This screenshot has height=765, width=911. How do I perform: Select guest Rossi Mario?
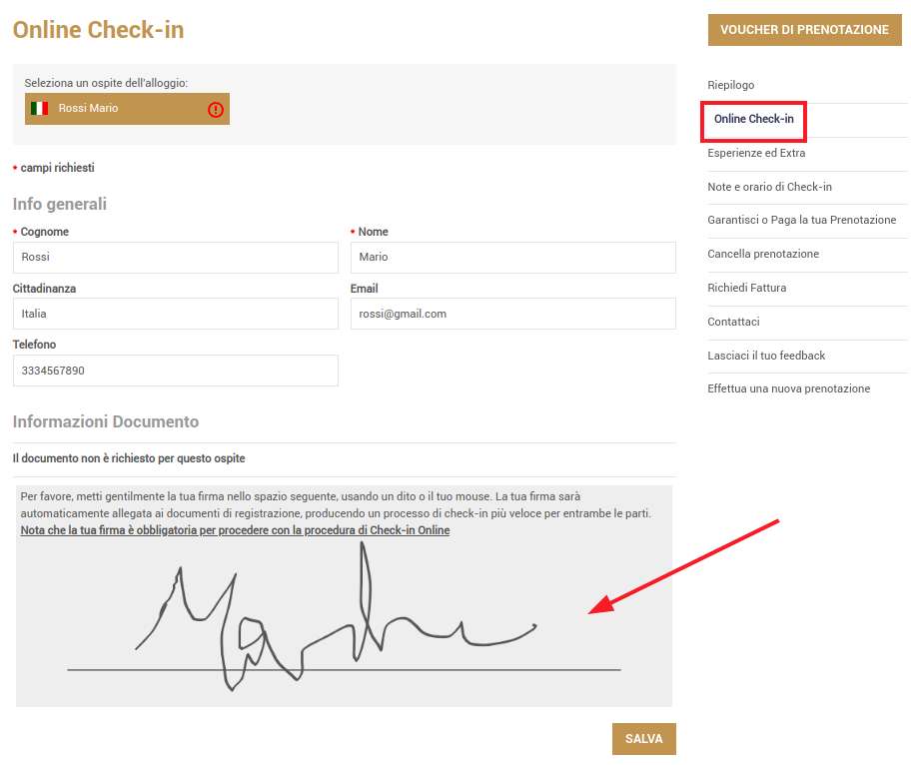pos(127,109)
